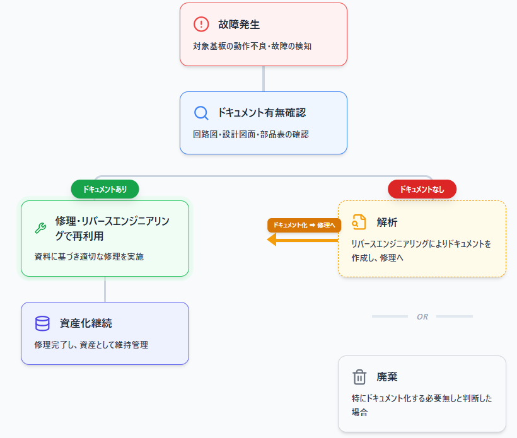Click the red alert icon in 故障発生
This screenshot has width=517, height=438.
[201, 25]
